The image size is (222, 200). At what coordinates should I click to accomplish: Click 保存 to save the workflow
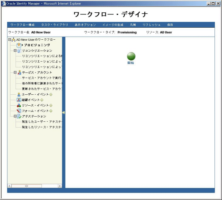[x=170, y=25]
